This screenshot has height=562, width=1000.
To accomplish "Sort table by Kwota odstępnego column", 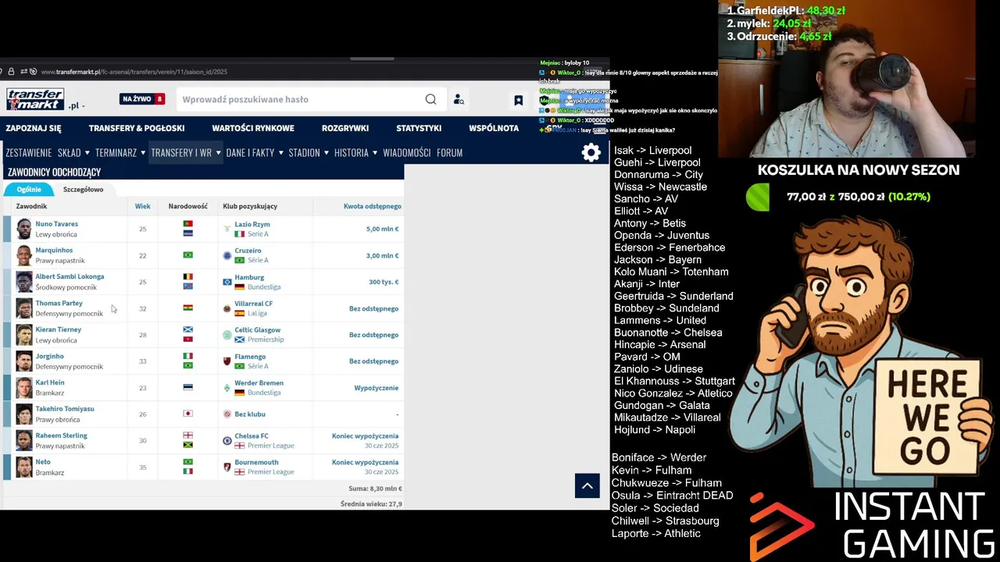I will 373,206.
